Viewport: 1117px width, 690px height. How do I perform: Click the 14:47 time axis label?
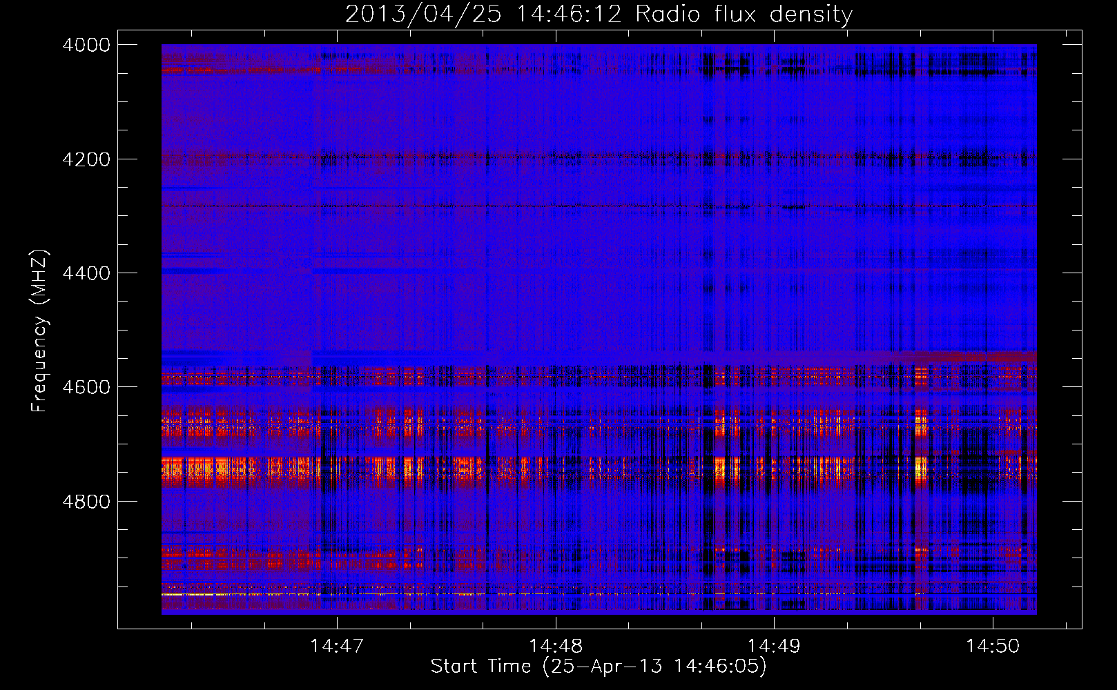337,646
